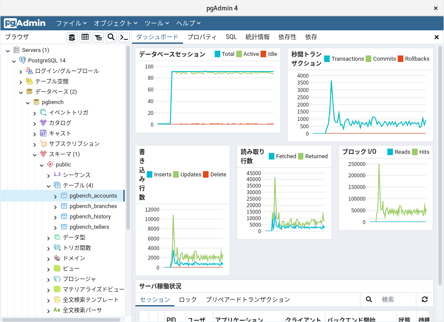
Task: Click refresh icon in server activity panel
Action: pyautogui.click(x=425, y=299)
